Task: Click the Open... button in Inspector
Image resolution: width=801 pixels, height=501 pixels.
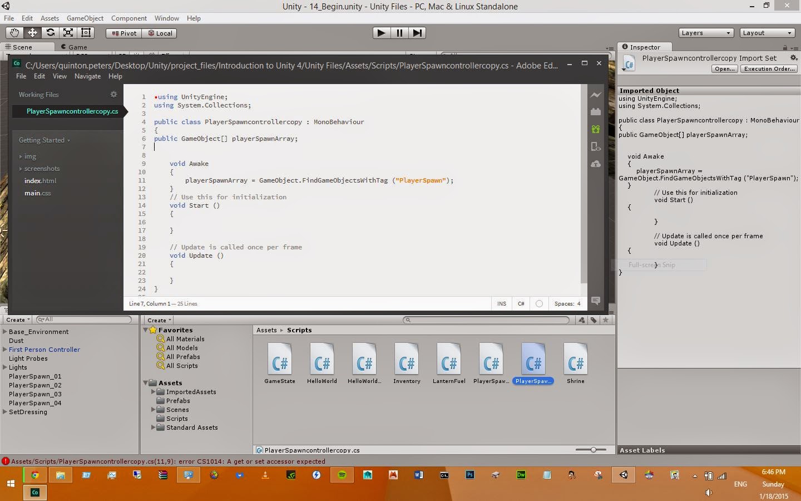Action: click(x=725, y=68)
